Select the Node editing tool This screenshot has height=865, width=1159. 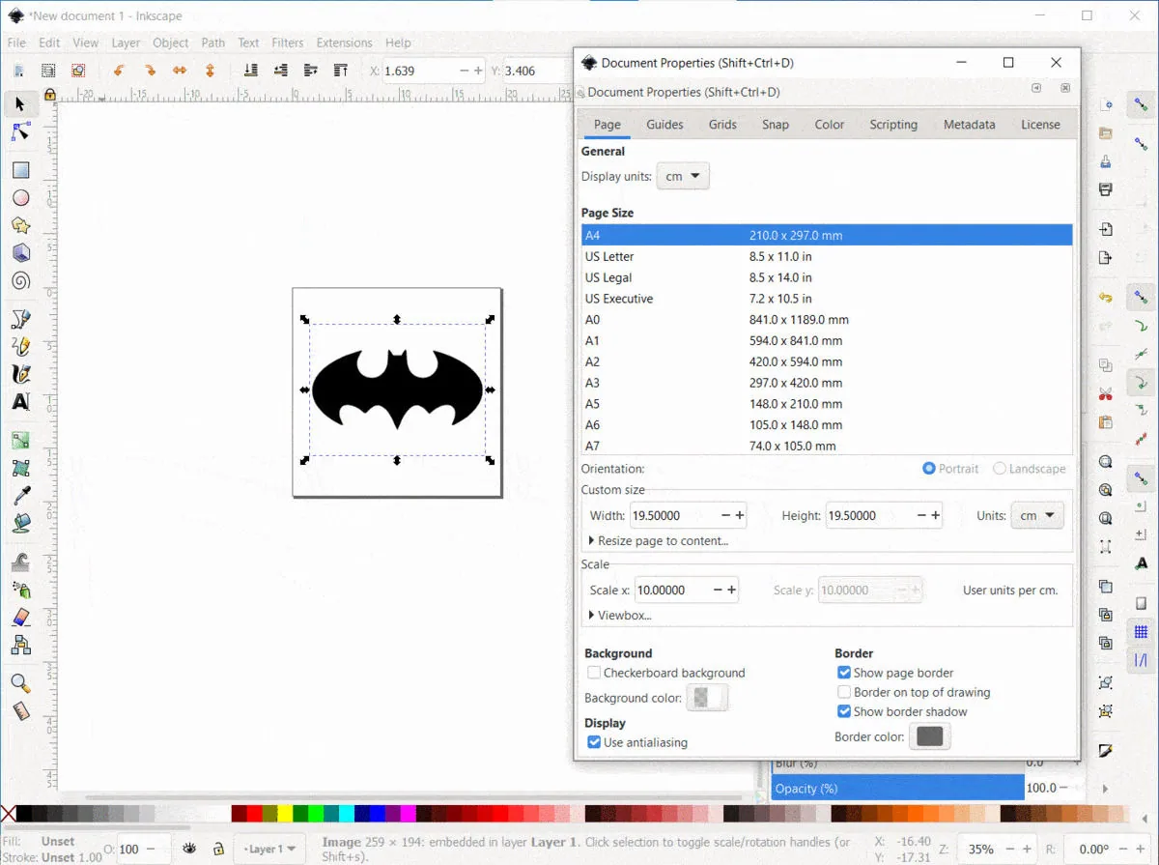tap(20, 131)
